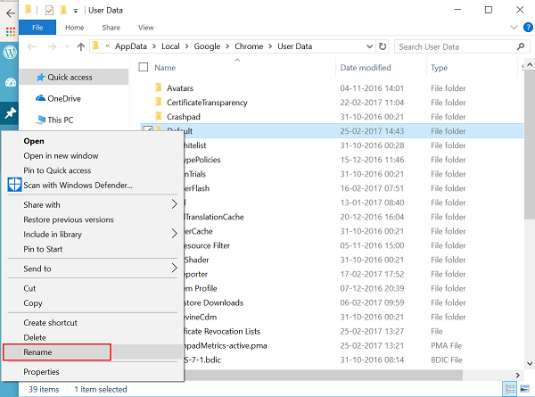Choose Create shortcut menu entry

pos(50,323)
